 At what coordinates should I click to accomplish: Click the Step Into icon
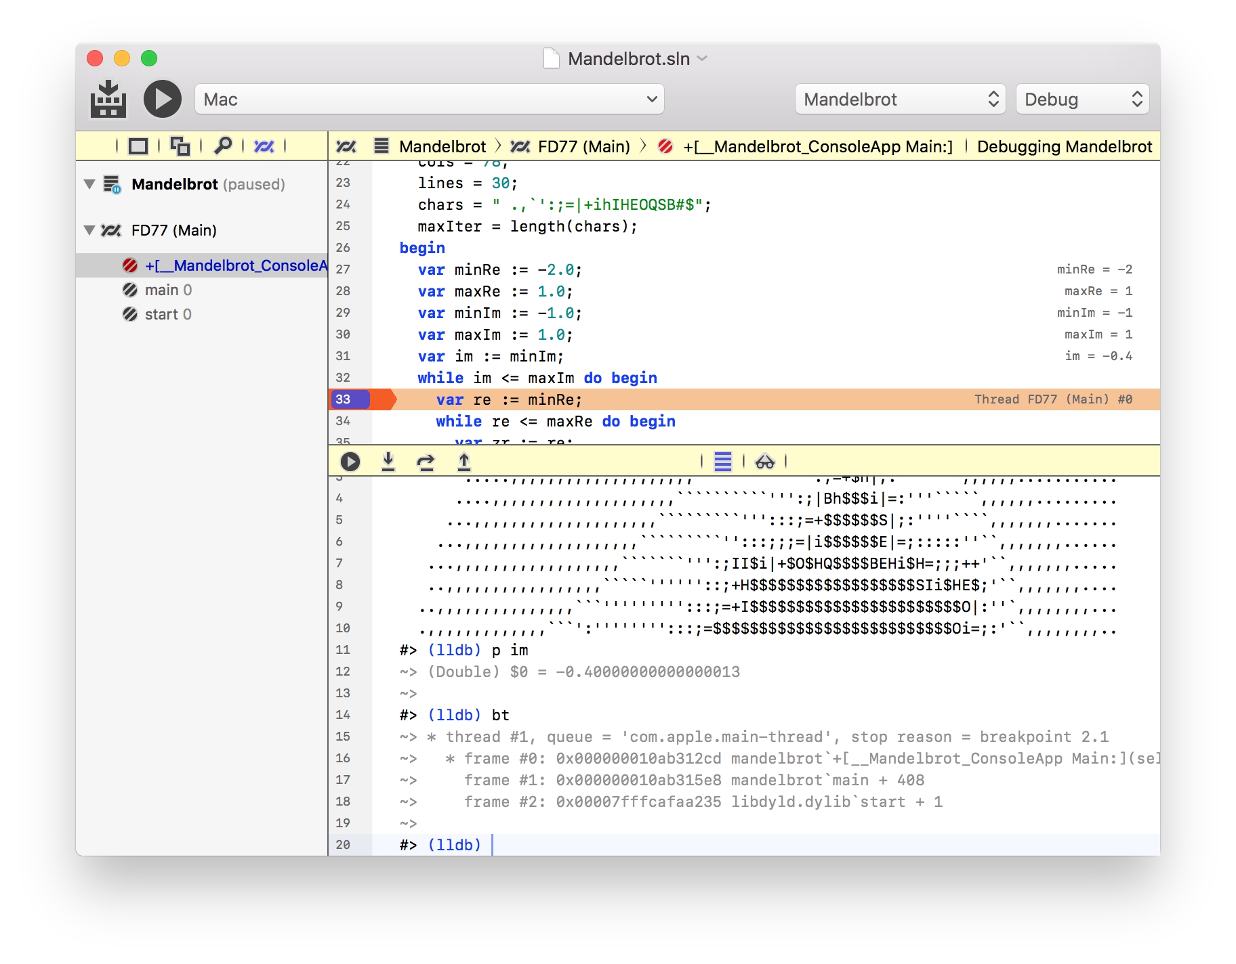pyautogui.click(x=388, y=462)
